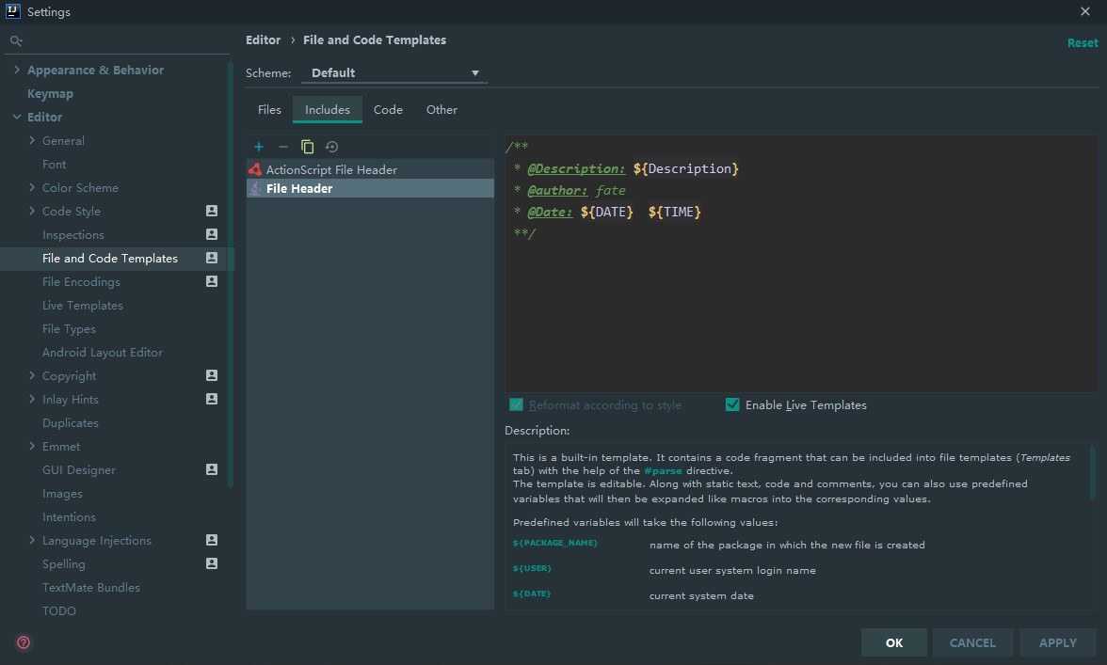This screenshot has height=665, width=1107.
Task: Open TODO settings
Action: (58, 610)
